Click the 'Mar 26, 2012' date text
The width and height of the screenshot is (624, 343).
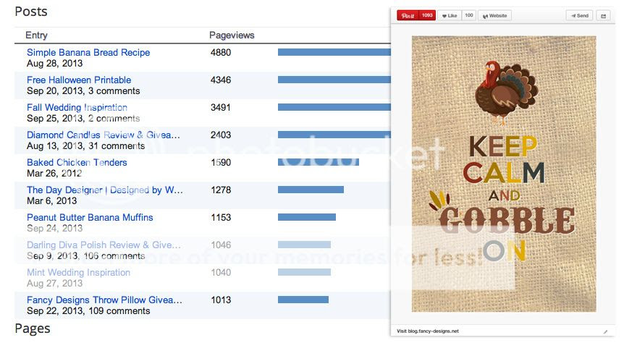[x=54, y=174]
